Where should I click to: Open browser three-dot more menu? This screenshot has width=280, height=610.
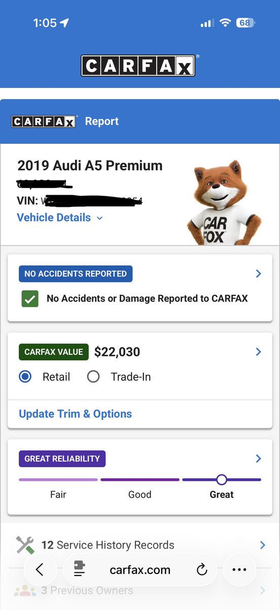point(239,570)
